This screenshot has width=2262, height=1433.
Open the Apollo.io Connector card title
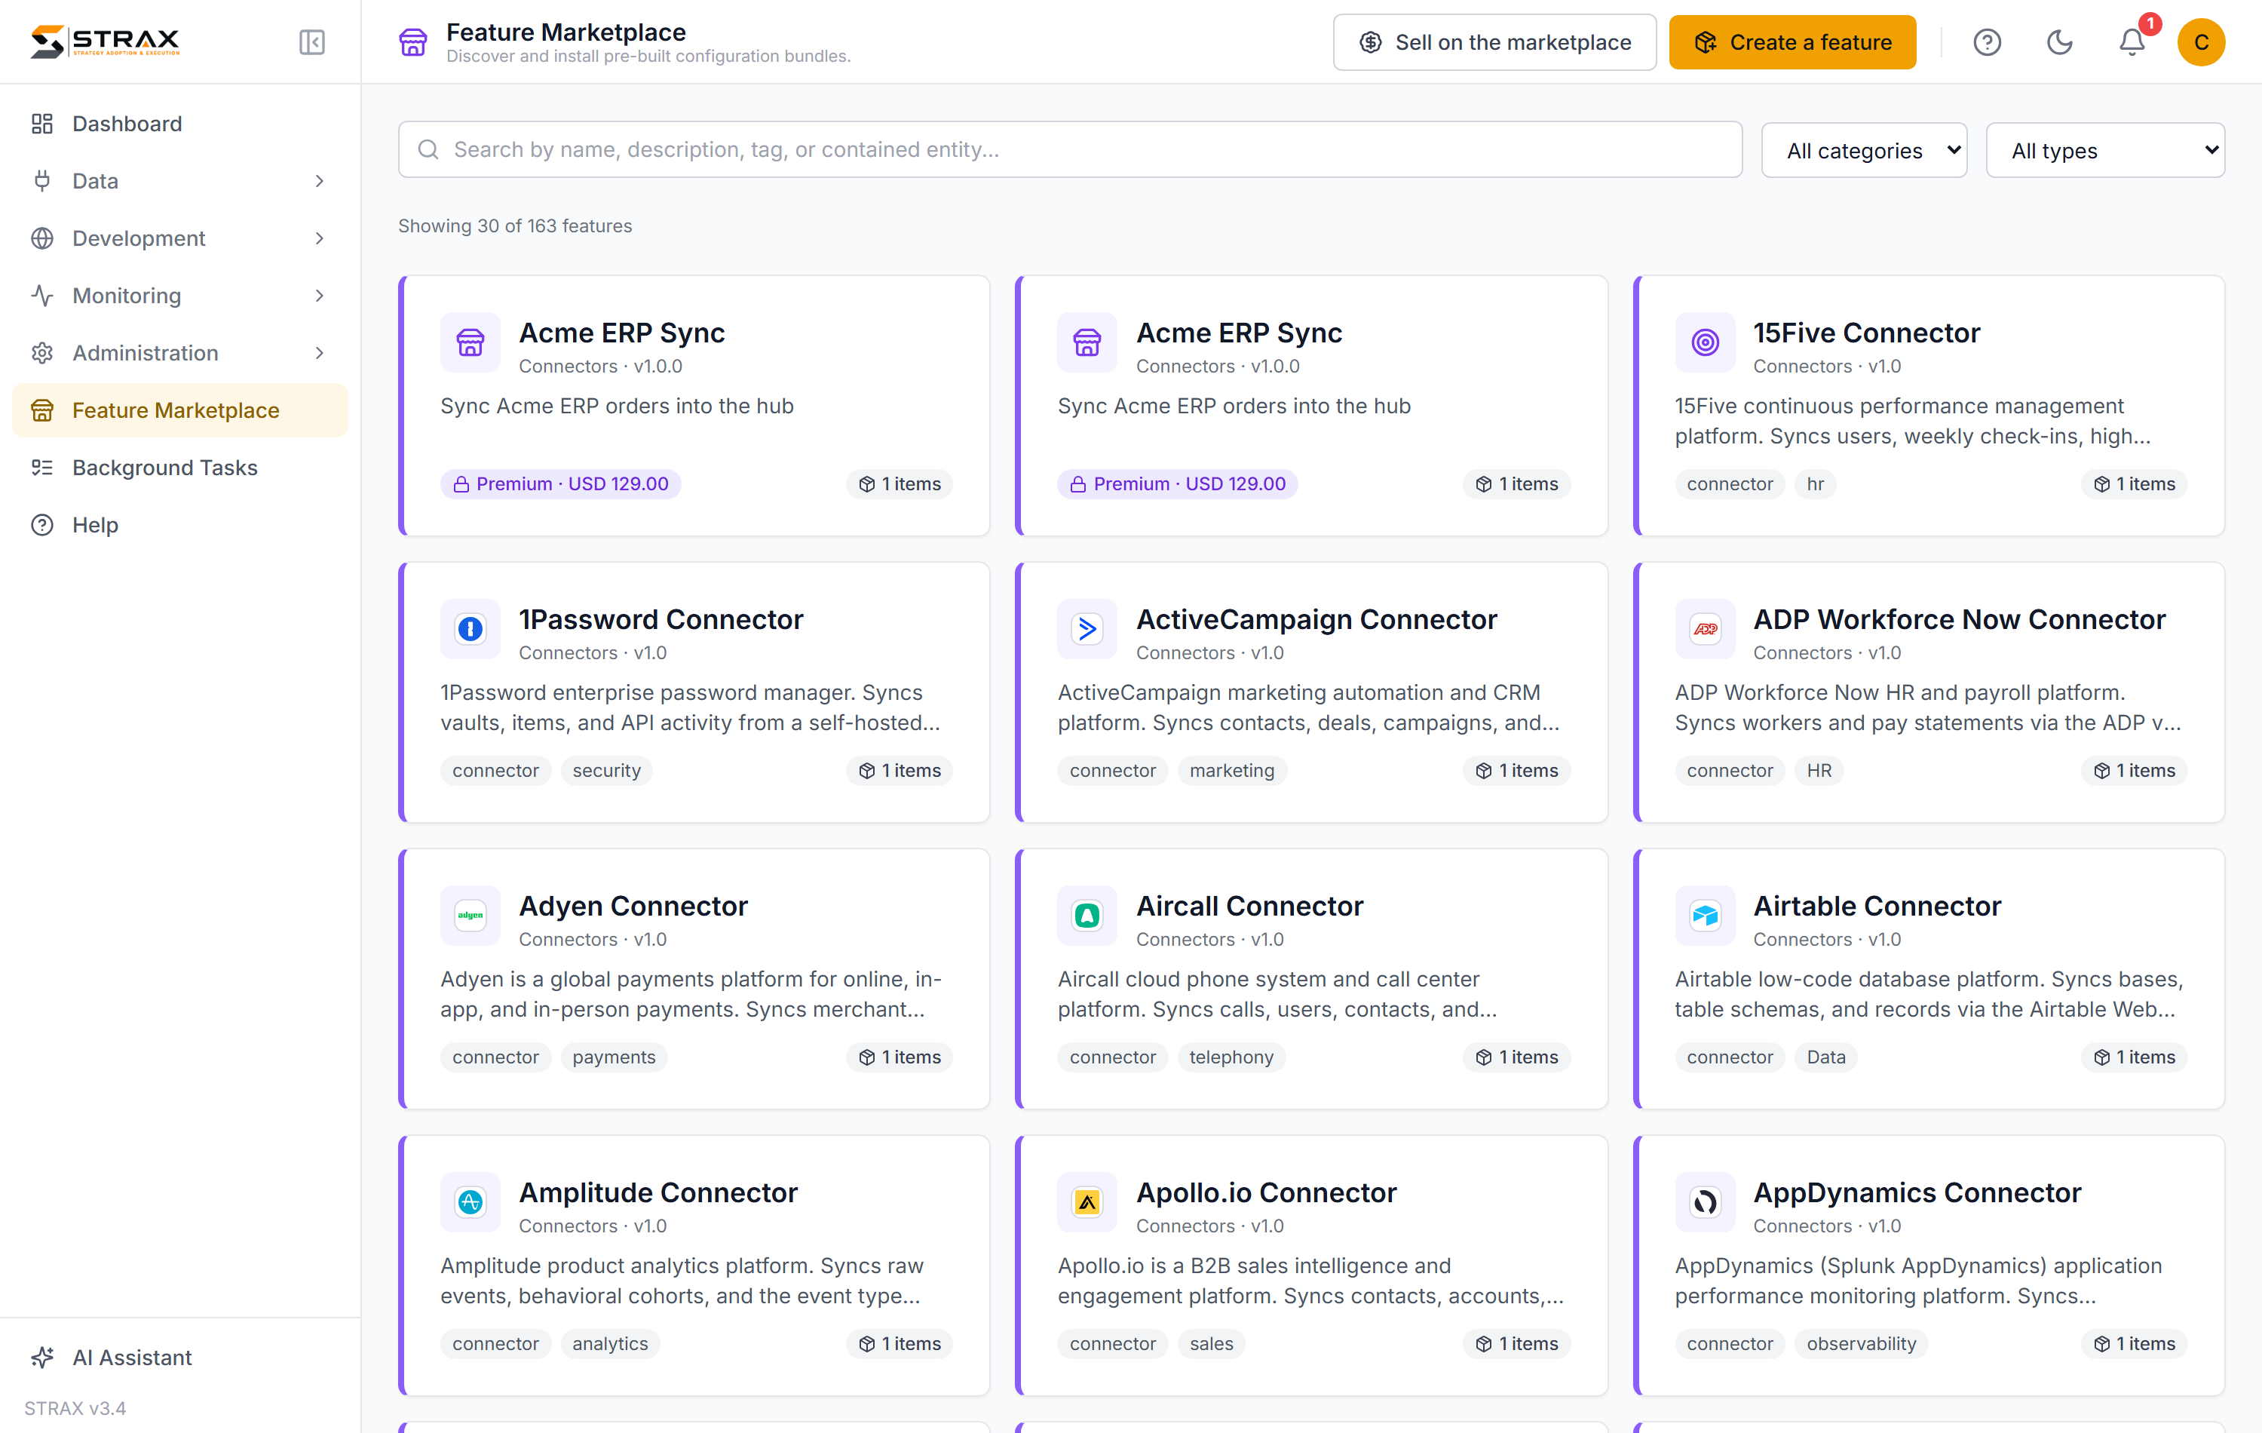pos(1266,1192)
